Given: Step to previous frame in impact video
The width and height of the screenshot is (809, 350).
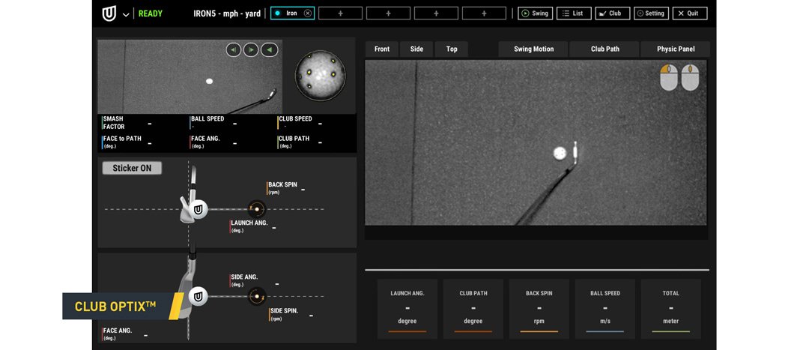Looking at the screenshot, I should pyautogui.click(x=234, y=50).
